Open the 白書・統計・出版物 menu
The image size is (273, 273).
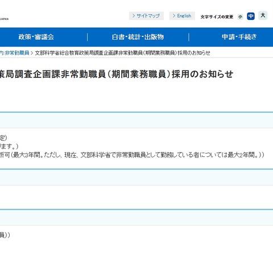(x=138, y=37)
